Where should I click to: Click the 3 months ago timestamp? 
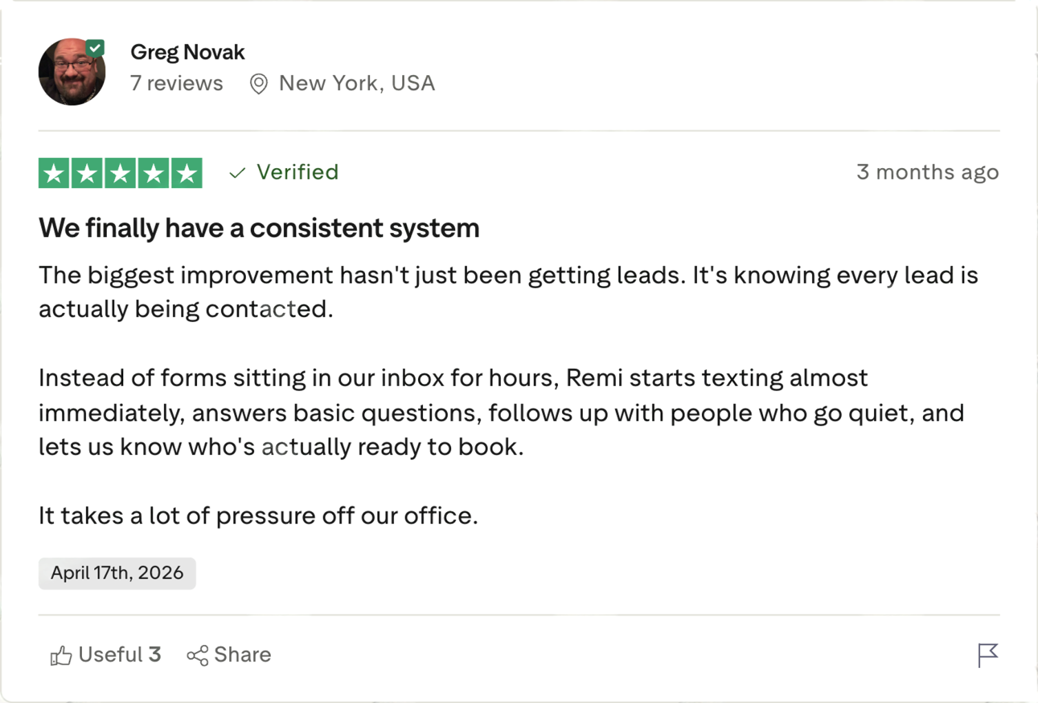928,172
